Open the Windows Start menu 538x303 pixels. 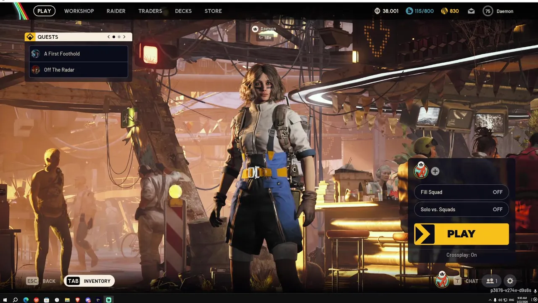5,300
